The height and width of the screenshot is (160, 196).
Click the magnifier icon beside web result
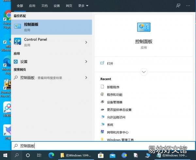[x=16, y=78]
